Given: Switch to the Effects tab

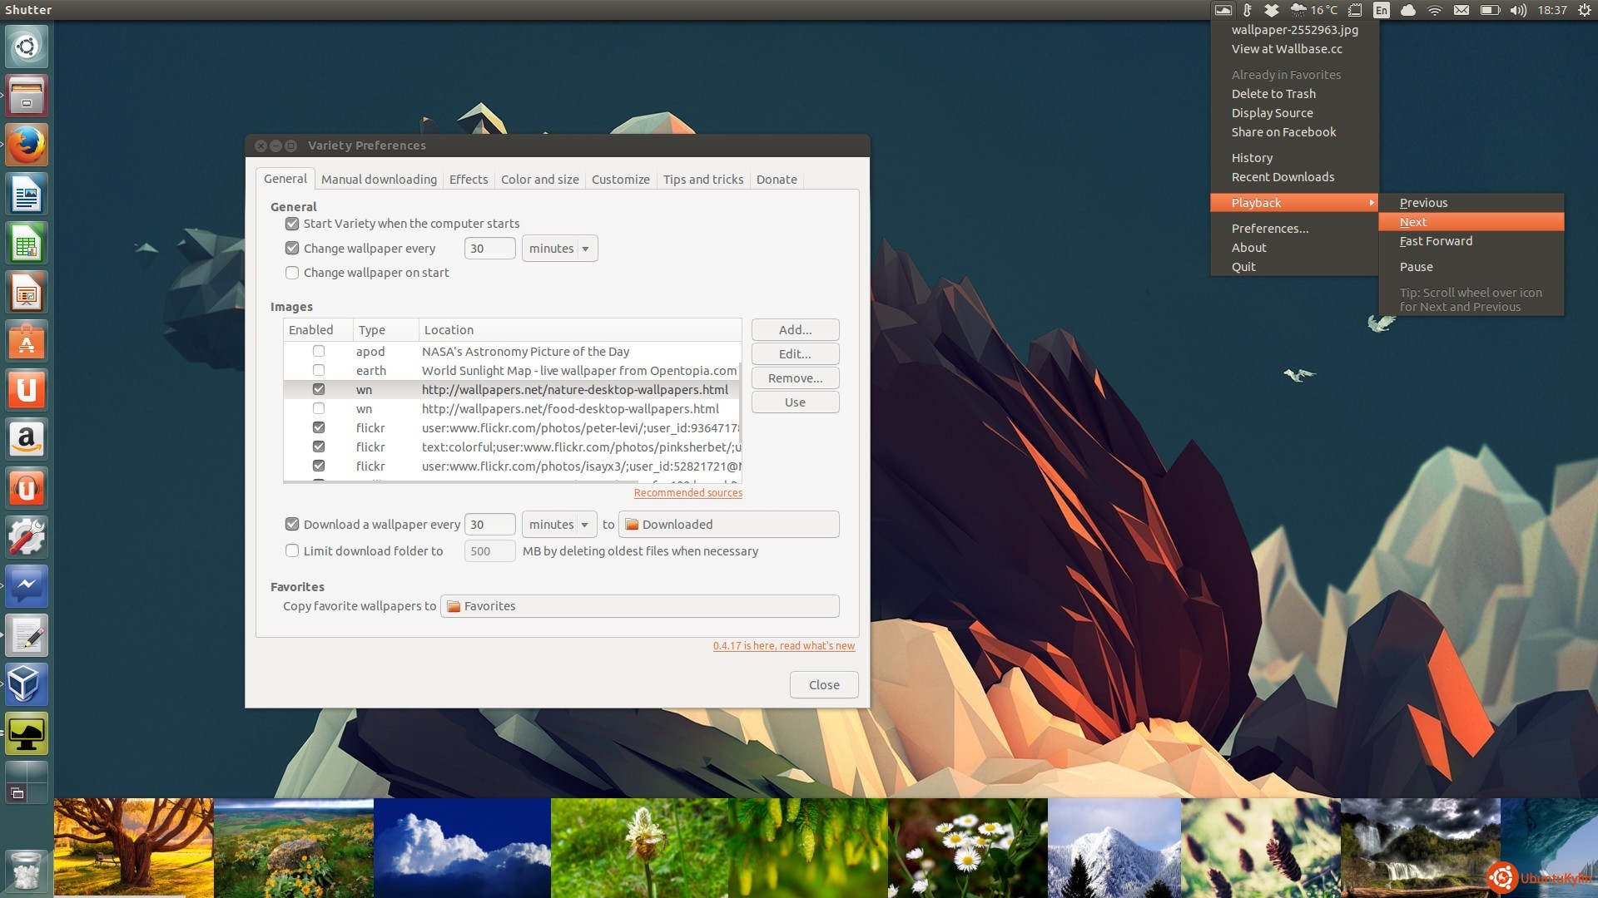Looking at the screenshot, I should point(469,180).
